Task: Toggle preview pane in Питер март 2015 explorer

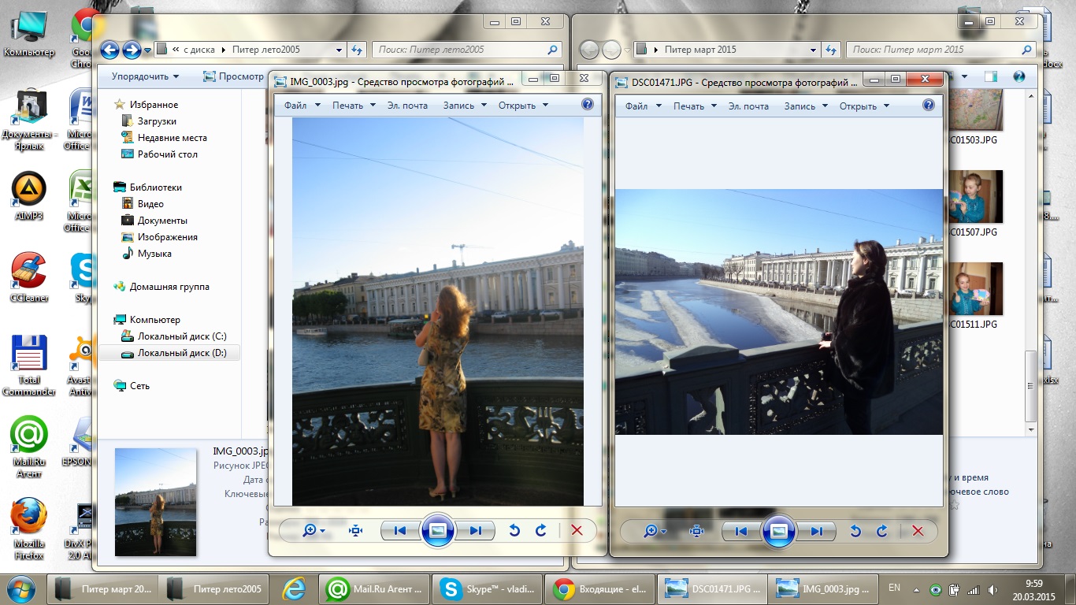Action: pos(991,76)
